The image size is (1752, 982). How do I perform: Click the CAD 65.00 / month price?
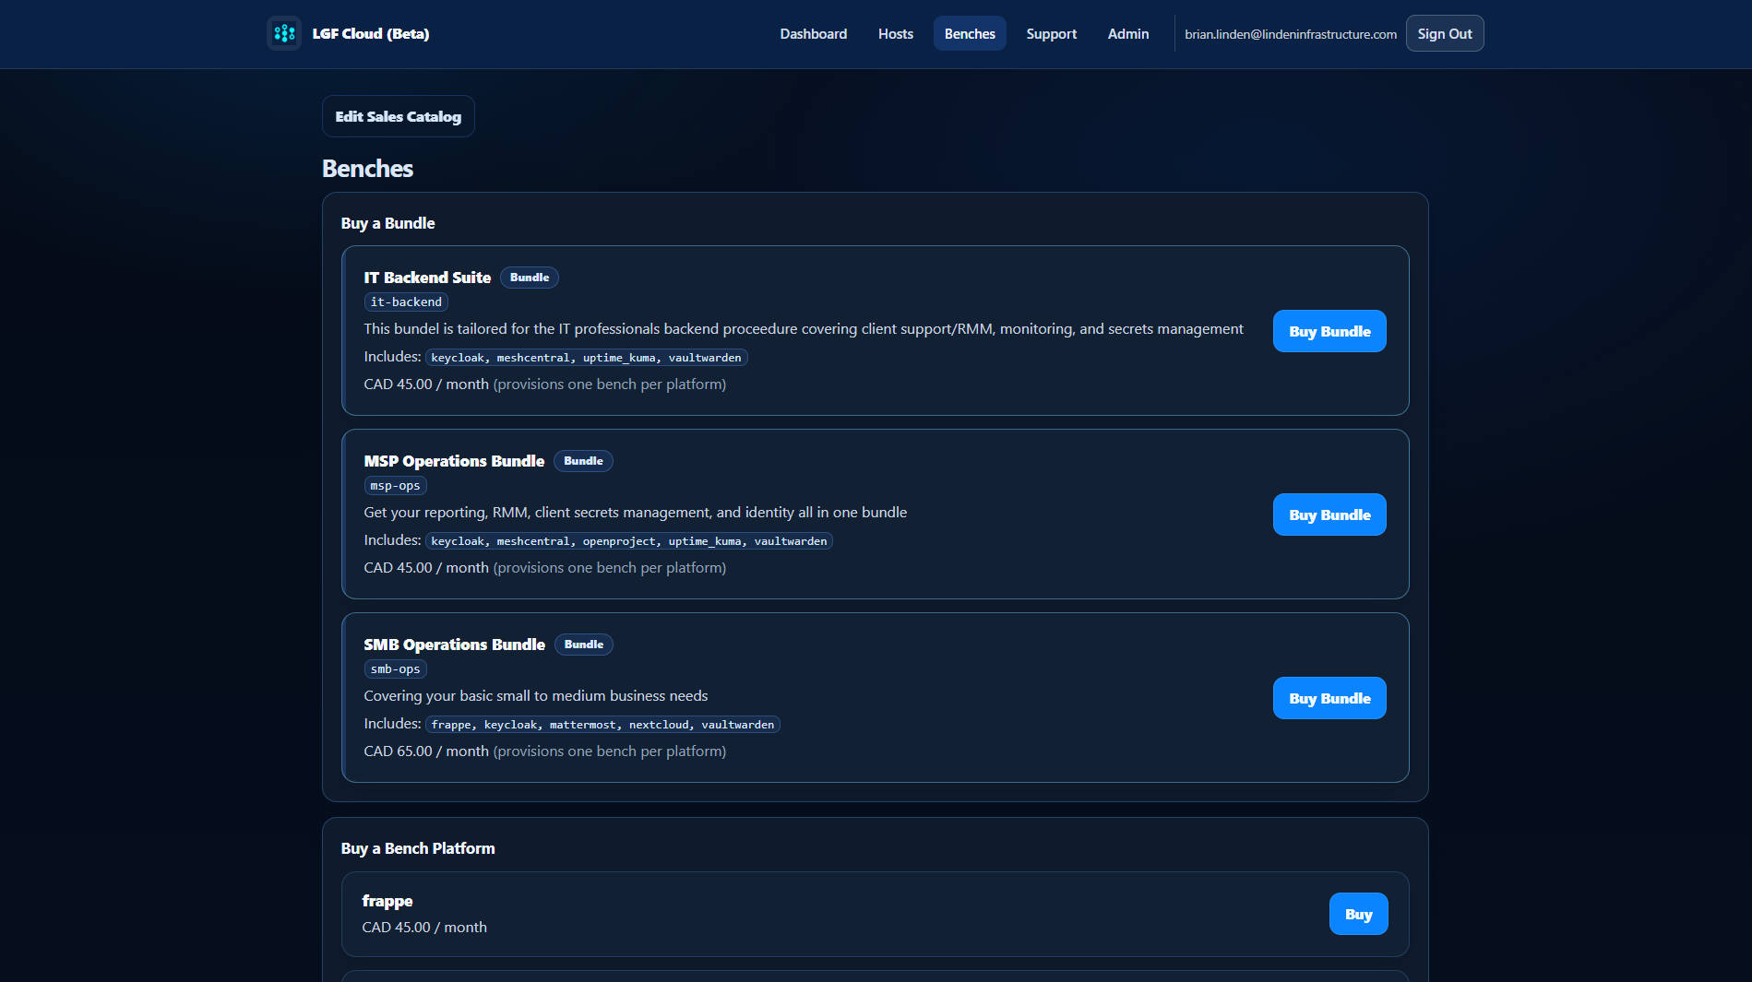(x=426, y=751)
